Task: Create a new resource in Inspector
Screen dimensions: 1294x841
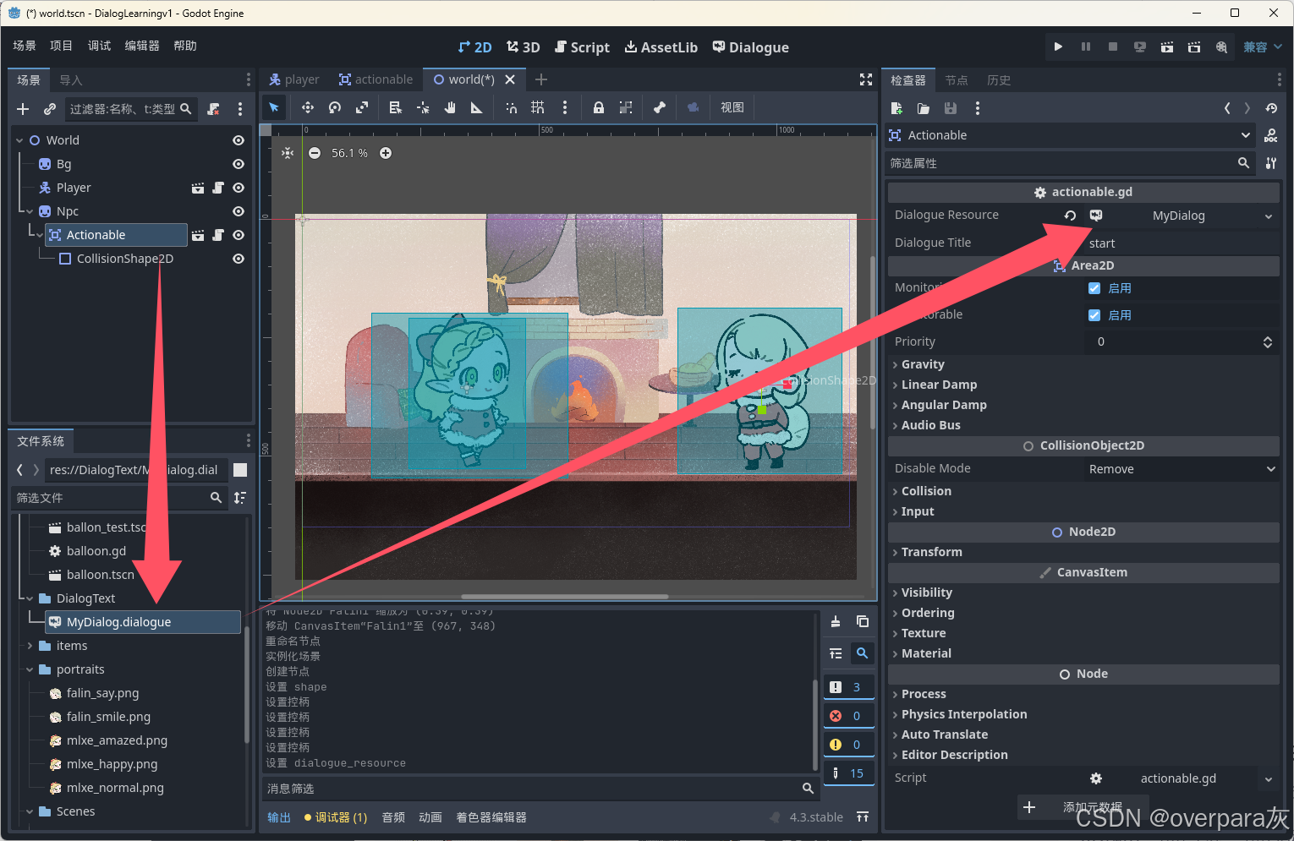Action: click(896, 108)
